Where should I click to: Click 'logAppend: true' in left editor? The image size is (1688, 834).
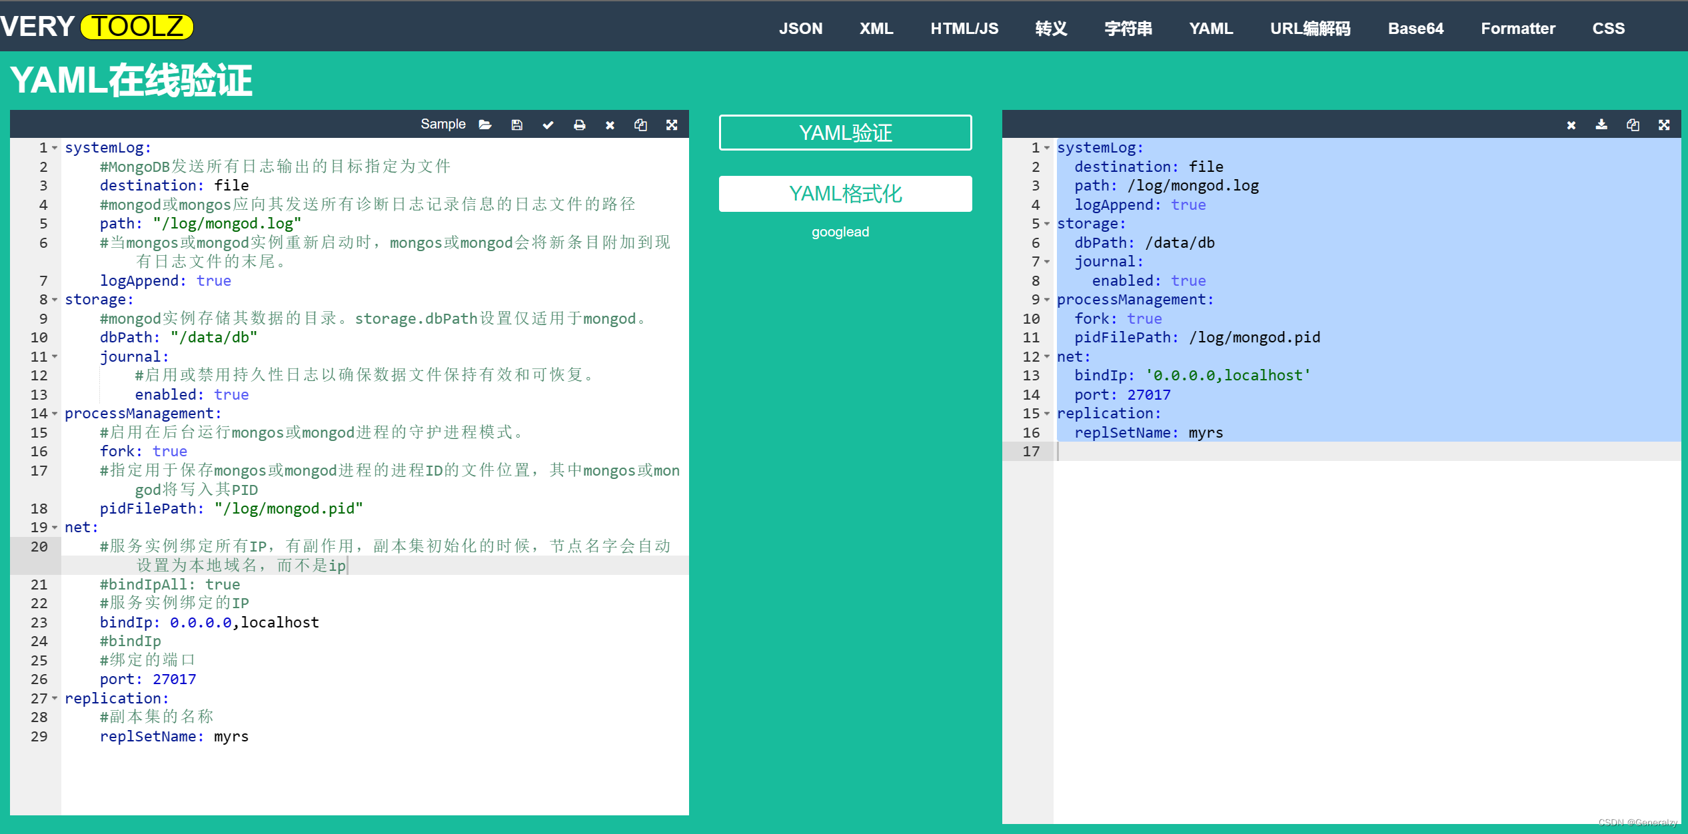point(165,281)
